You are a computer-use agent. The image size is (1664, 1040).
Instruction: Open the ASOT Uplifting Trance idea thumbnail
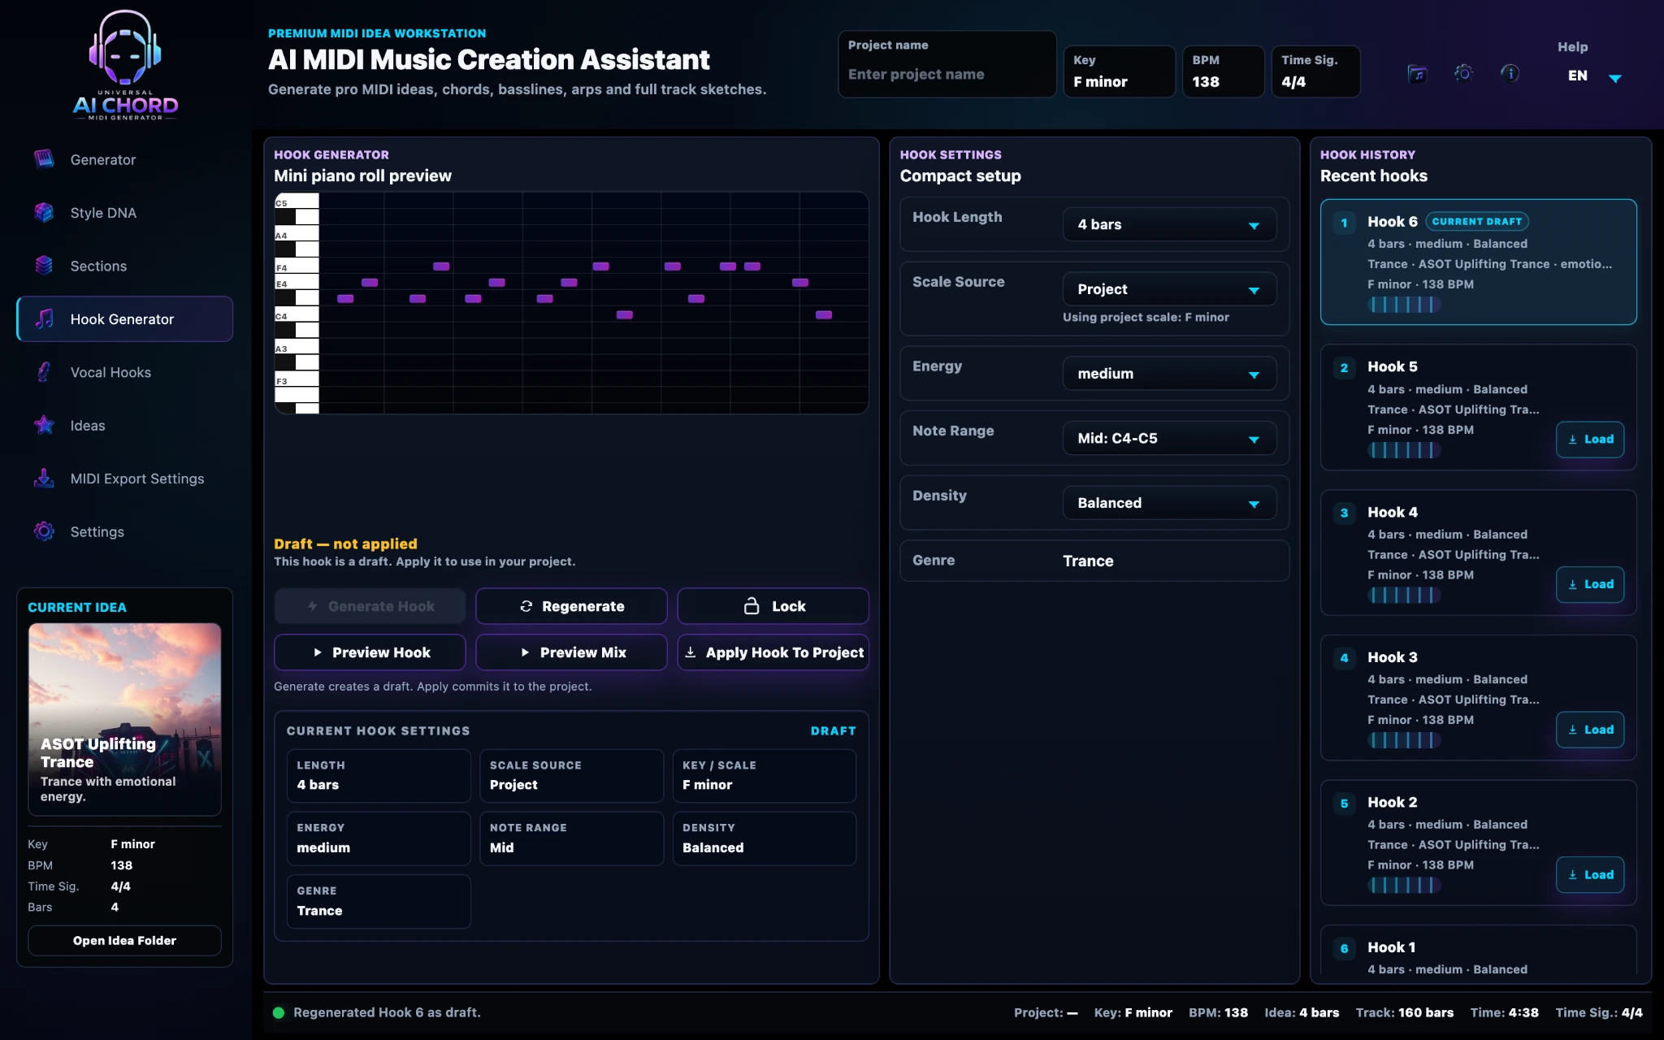[x=124, y=719]
